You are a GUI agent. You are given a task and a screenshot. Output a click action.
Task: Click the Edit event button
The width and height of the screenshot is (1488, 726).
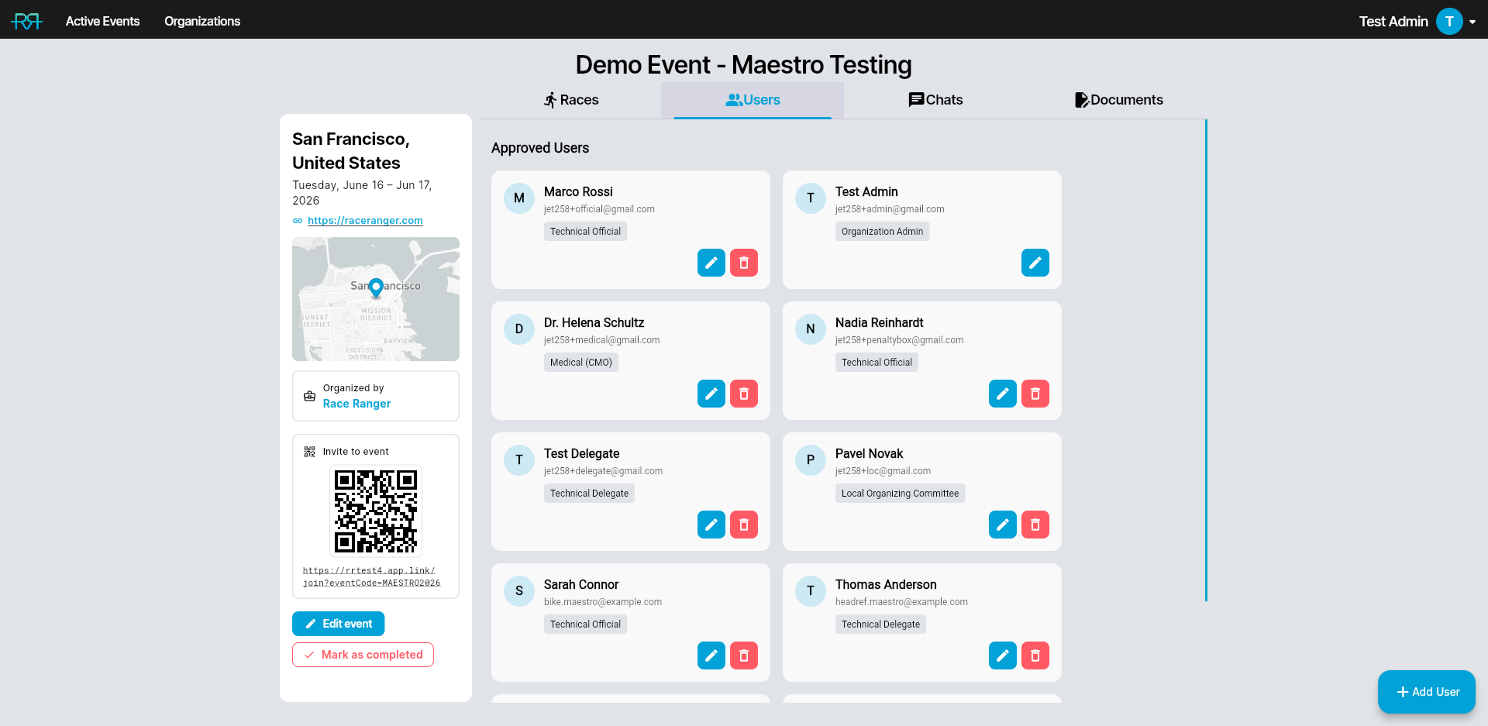click(x=338, y=624)
